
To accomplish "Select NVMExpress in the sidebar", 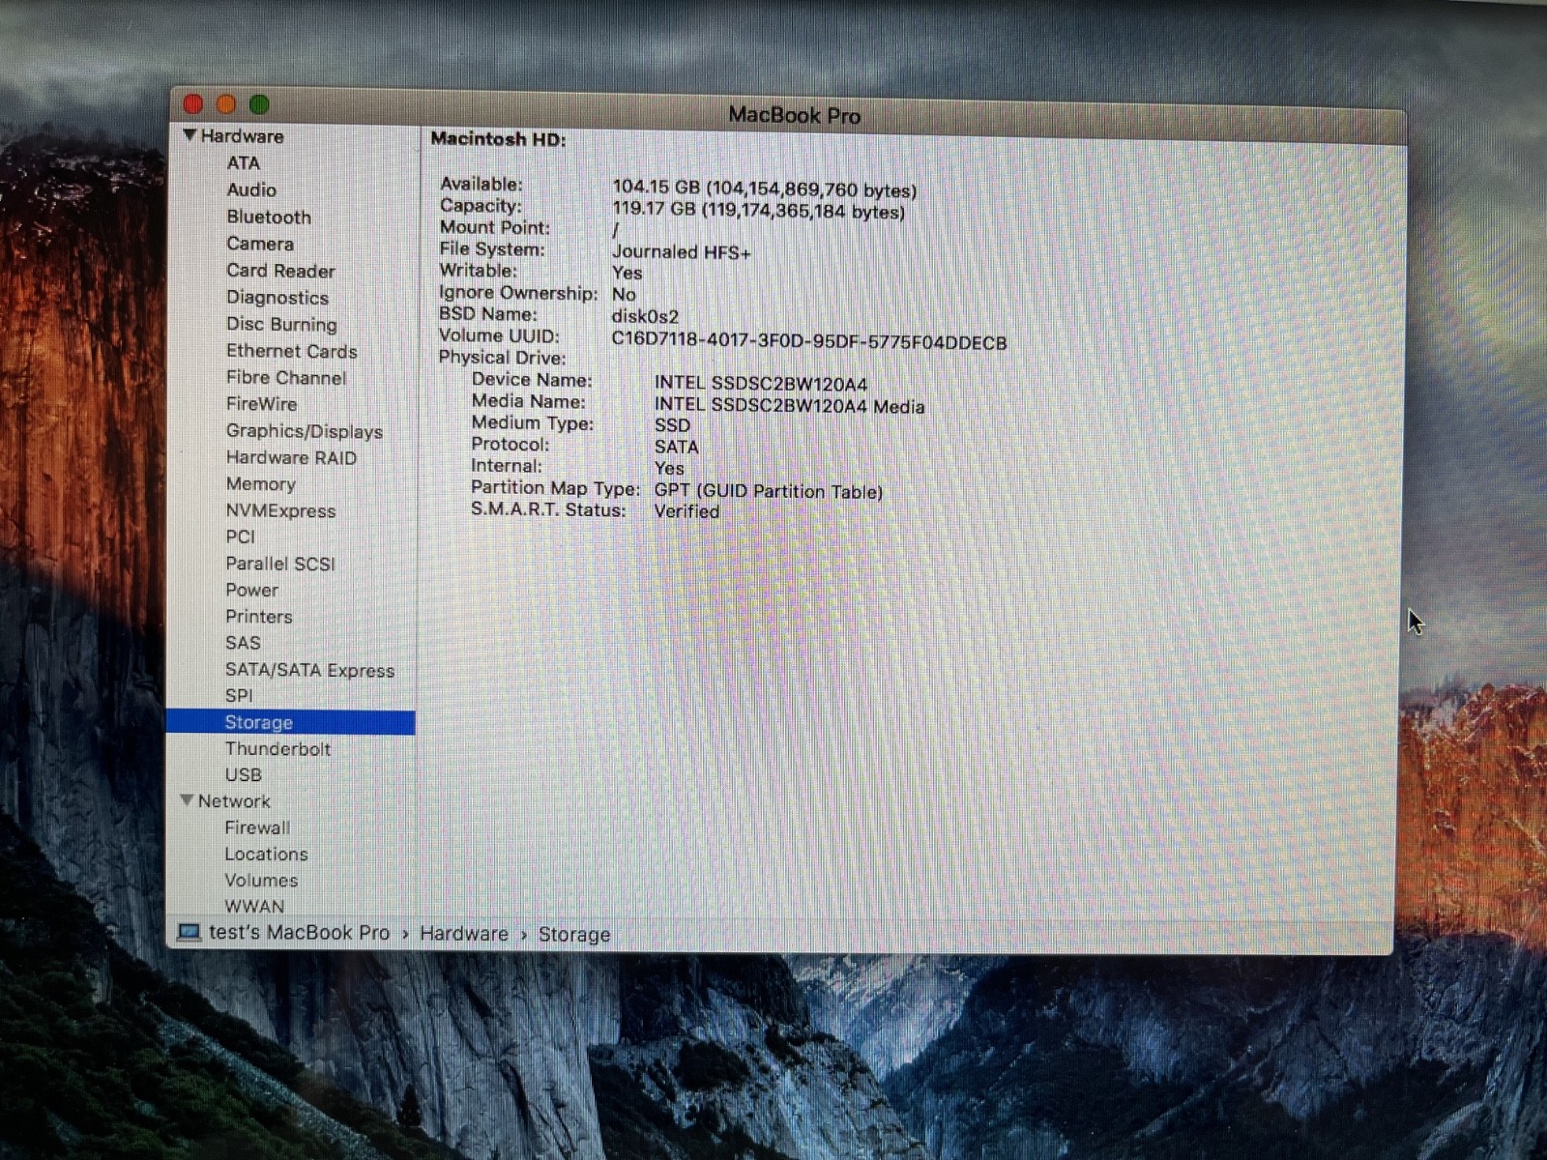I will coord(280,510).
